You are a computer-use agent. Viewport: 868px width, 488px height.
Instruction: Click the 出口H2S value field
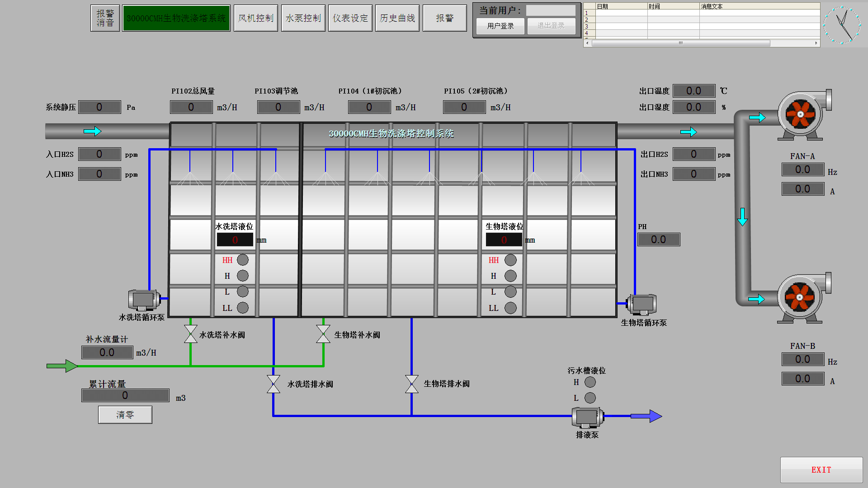694,154
